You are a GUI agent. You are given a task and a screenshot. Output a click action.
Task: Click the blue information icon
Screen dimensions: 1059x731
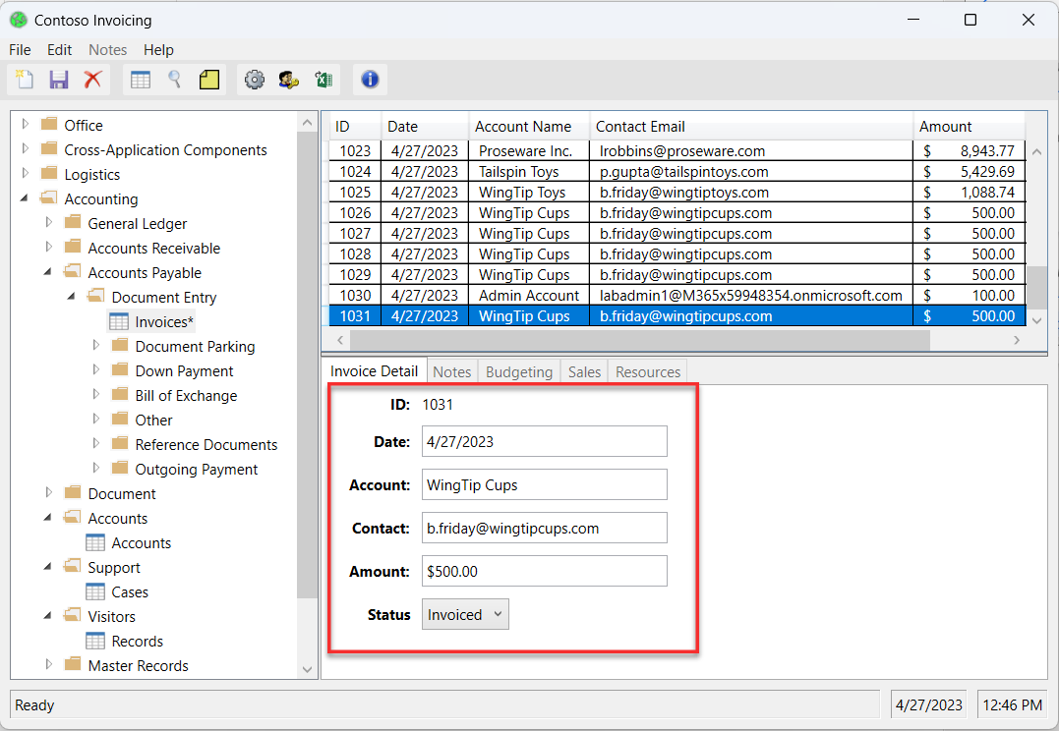pos(370,81)
